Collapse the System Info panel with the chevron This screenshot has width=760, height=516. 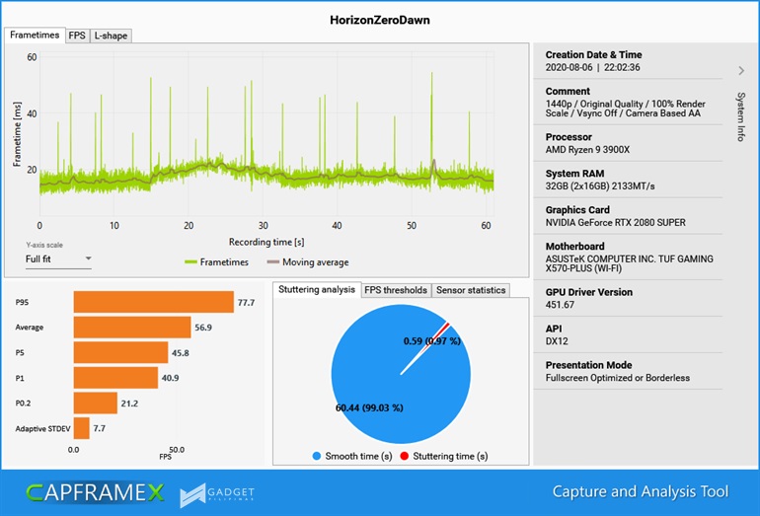pos(741,70)
